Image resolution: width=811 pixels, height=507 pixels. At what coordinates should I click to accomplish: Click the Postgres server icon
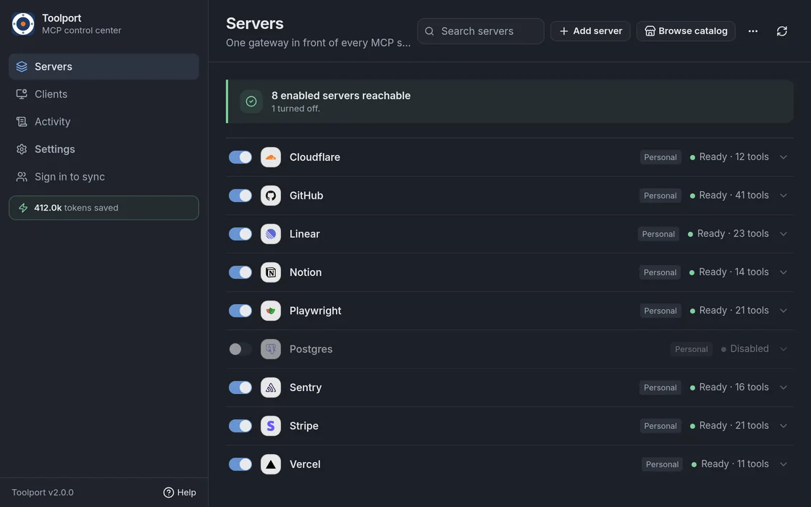271,349
